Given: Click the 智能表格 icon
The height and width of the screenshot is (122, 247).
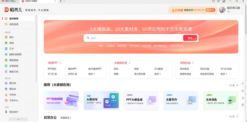Looking at the screenshot, I should click(x=6, y=60).
